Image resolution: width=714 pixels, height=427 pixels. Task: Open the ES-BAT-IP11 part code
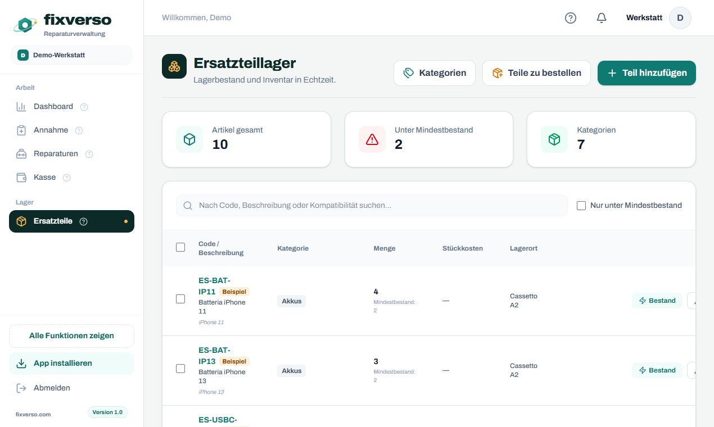click(214, 286)
